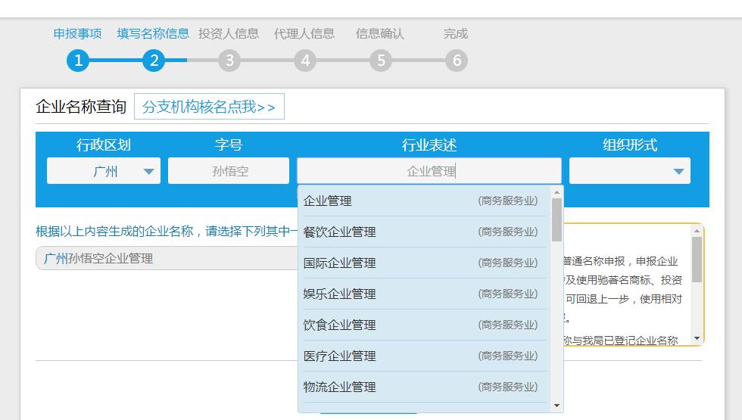Select the 投资人信息 step label
742x420 pixels.
pos(229,33)
